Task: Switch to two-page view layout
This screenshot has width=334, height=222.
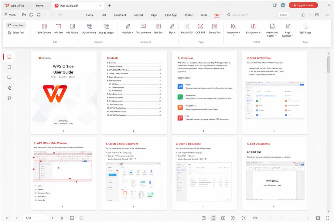Action: coord(223,218)
